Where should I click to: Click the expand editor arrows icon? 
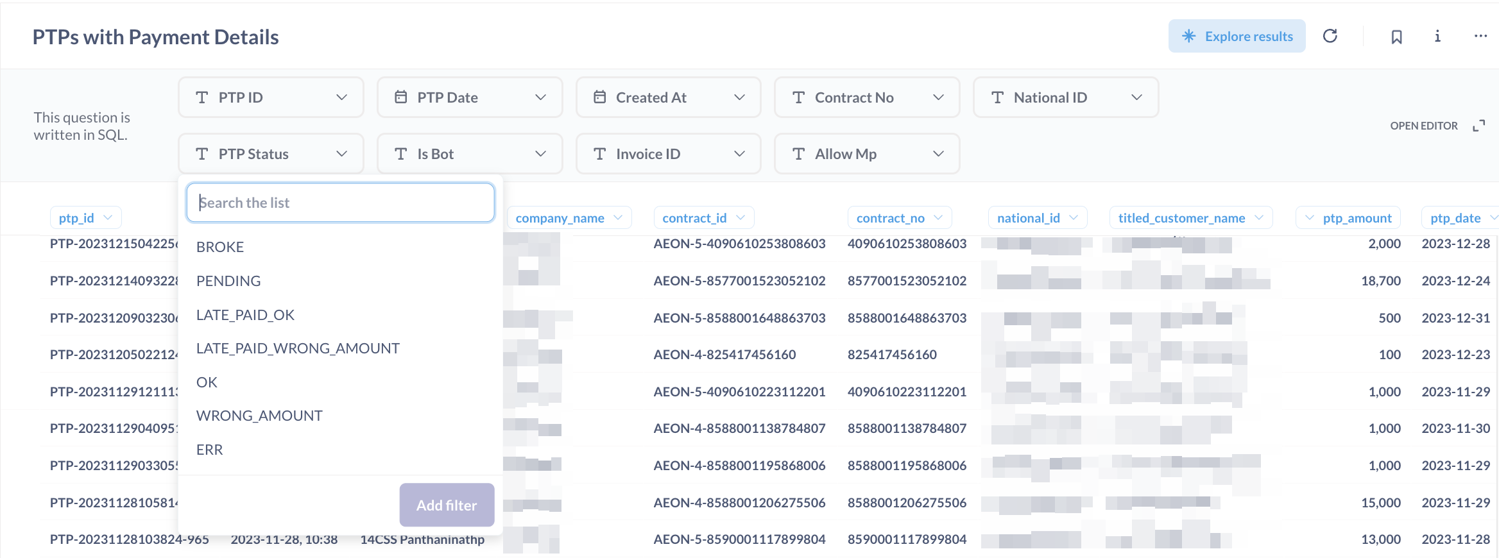pyautogui.click(x=1479, y=126)
